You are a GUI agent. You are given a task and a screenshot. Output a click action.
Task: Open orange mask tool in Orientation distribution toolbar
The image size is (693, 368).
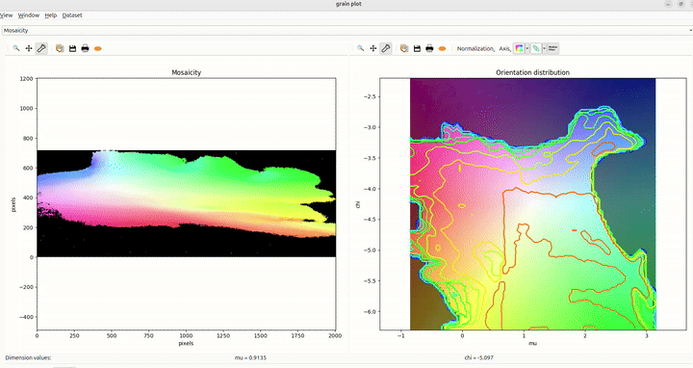pyautogui.click(x=442, y=48)
